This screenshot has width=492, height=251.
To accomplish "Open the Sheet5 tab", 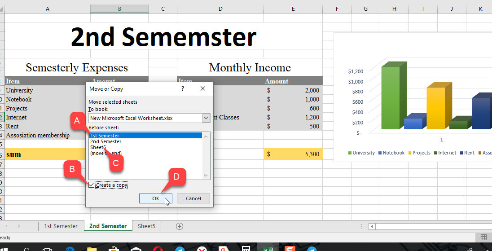I will 146,226.
